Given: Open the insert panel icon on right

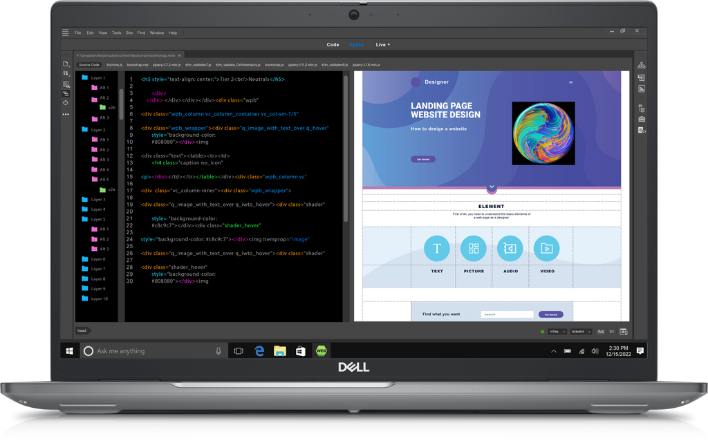Looking at the screenshot, I should [x=641, y=77].
